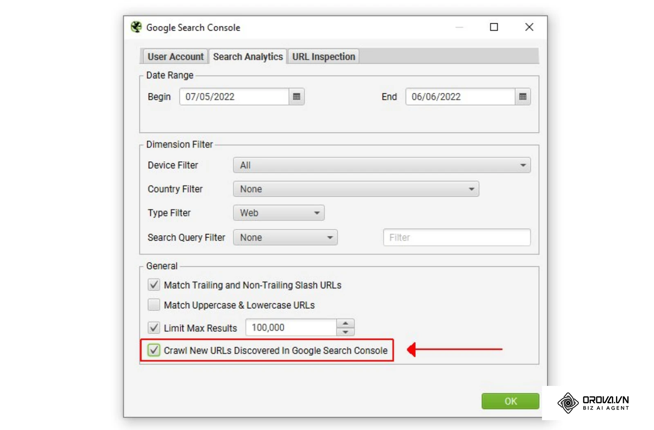Focus the search query Filter text box
654x430 pixels.
click(457, 237)
